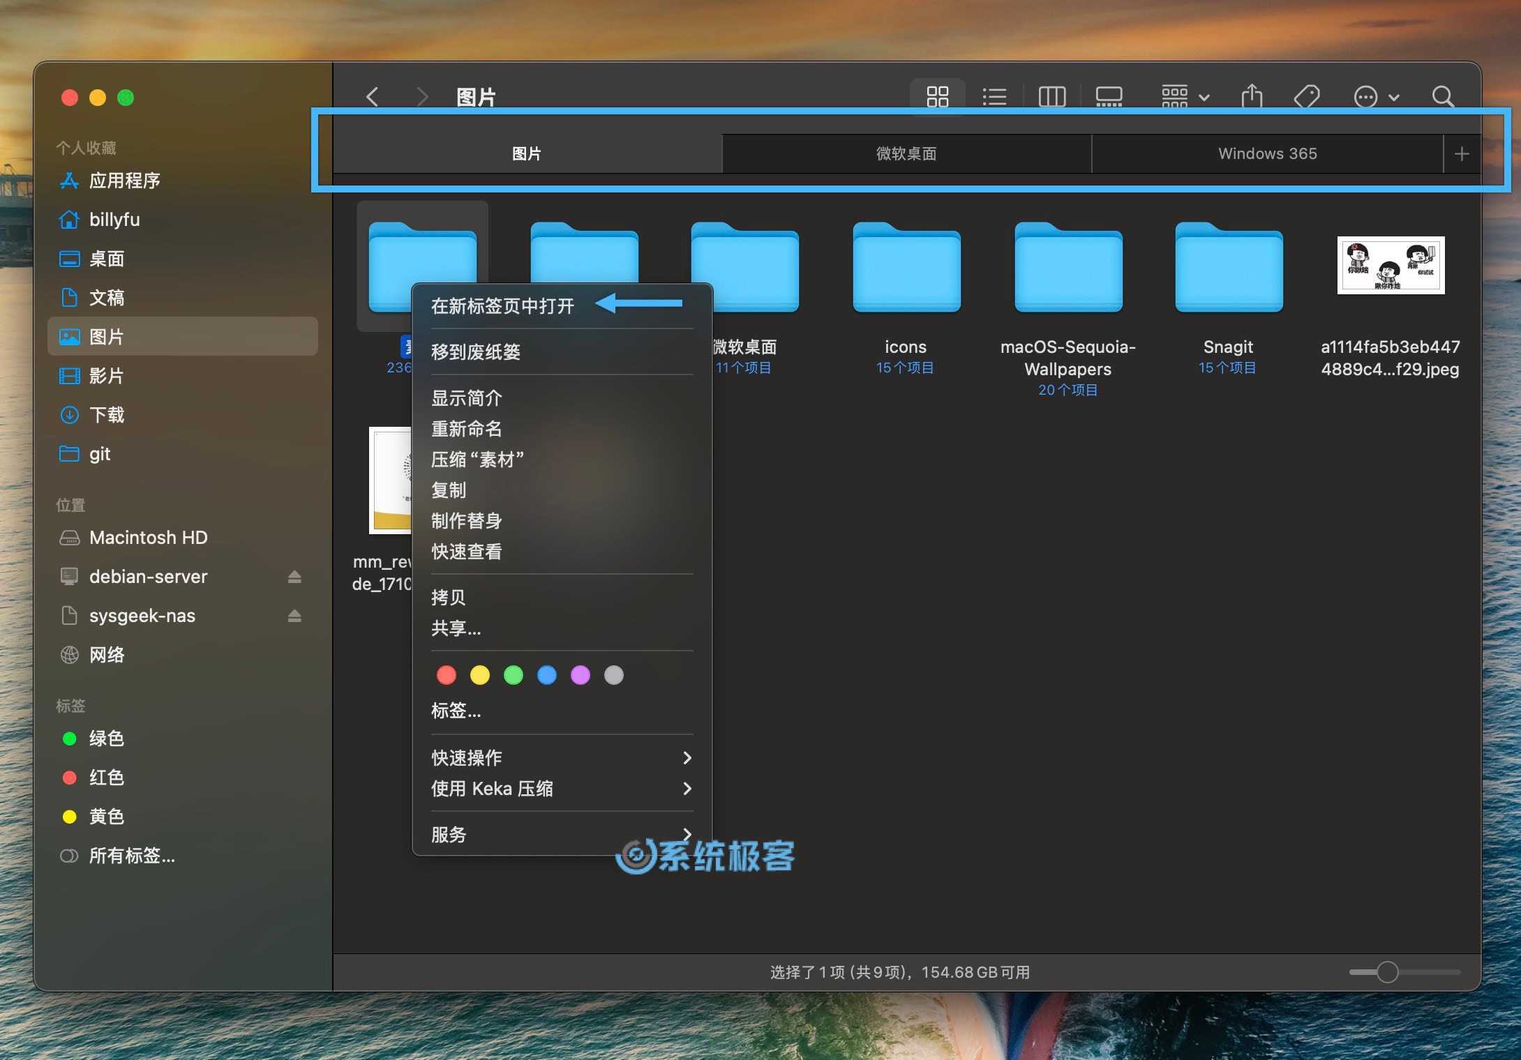This screenshot has width=1521, height=1060.
Task: Switch to gallery view
Action: click(1109, 96)
